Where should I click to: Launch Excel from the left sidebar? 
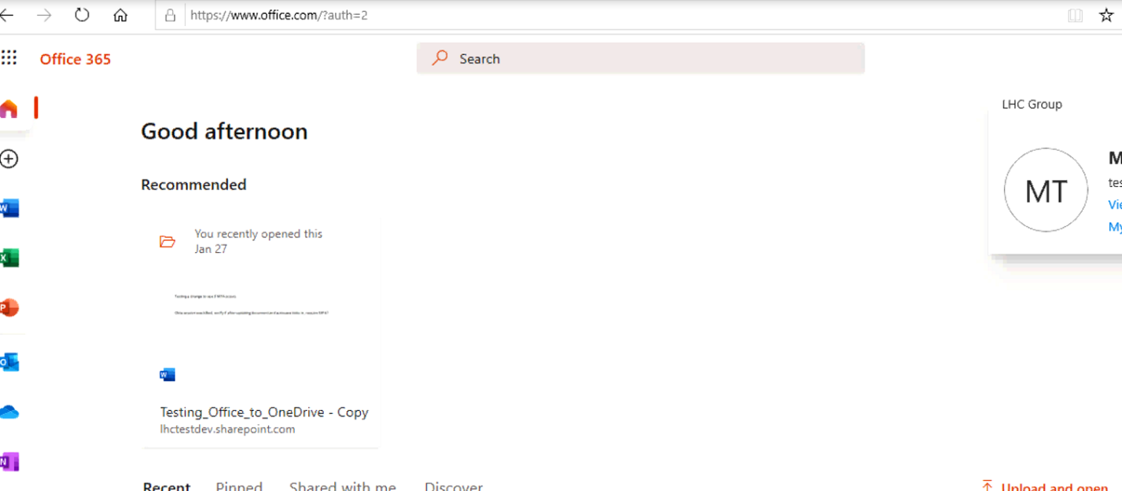click(x=9, y=258)
